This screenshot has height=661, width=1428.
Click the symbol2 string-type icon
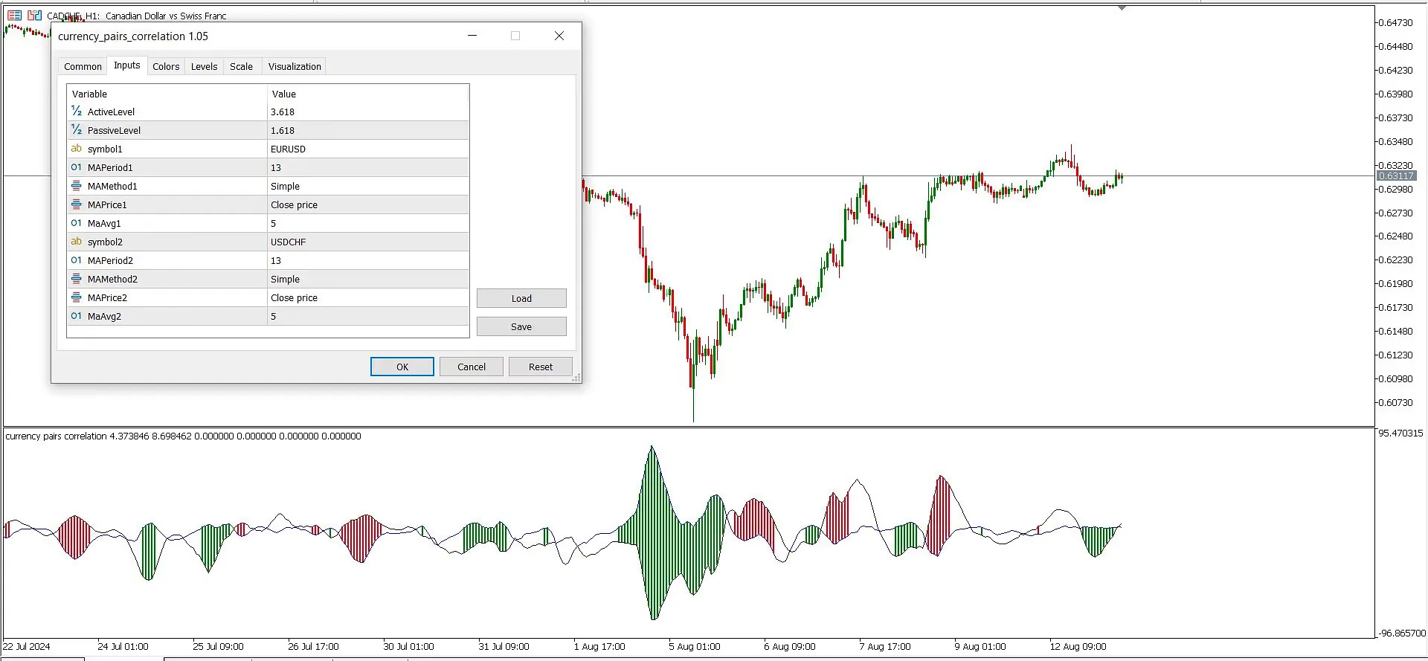tap(77, 242)
